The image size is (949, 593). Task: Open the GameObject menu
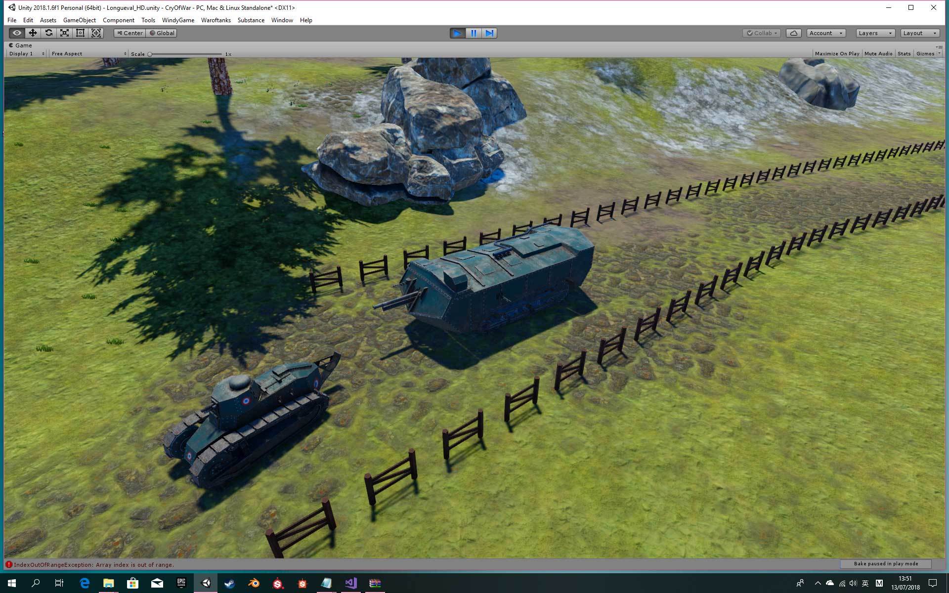point(80,20)
